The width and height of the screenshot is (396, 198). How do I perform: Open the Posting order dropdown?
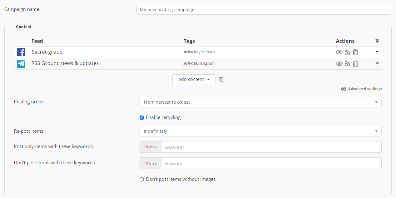pyautogui.click(x=260, y=102)
